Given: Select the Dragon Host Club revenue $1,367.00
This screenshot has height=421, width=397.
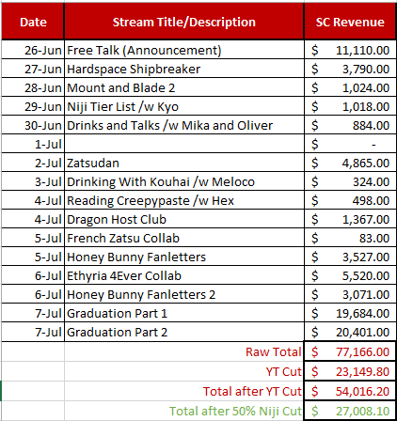Looking at the screenshot, I should (350, 219).
